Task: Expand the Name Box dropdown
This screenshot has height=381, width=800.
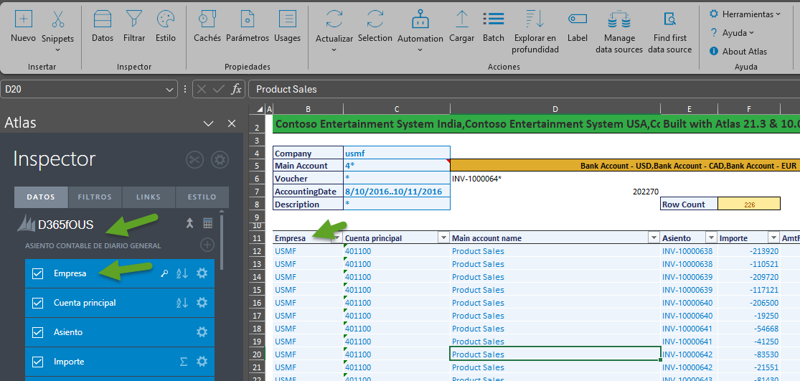Action: (x=169, y=90)
